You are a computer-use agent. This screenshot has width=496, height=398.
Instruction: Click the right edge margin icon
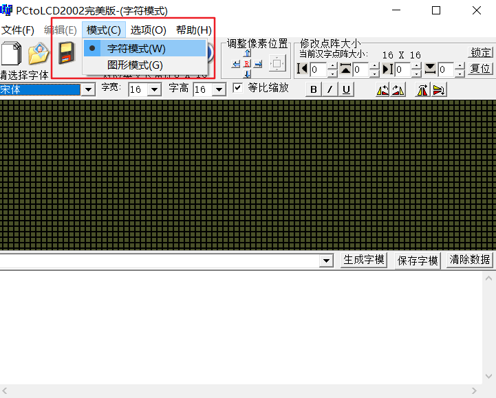coord(388,69)
